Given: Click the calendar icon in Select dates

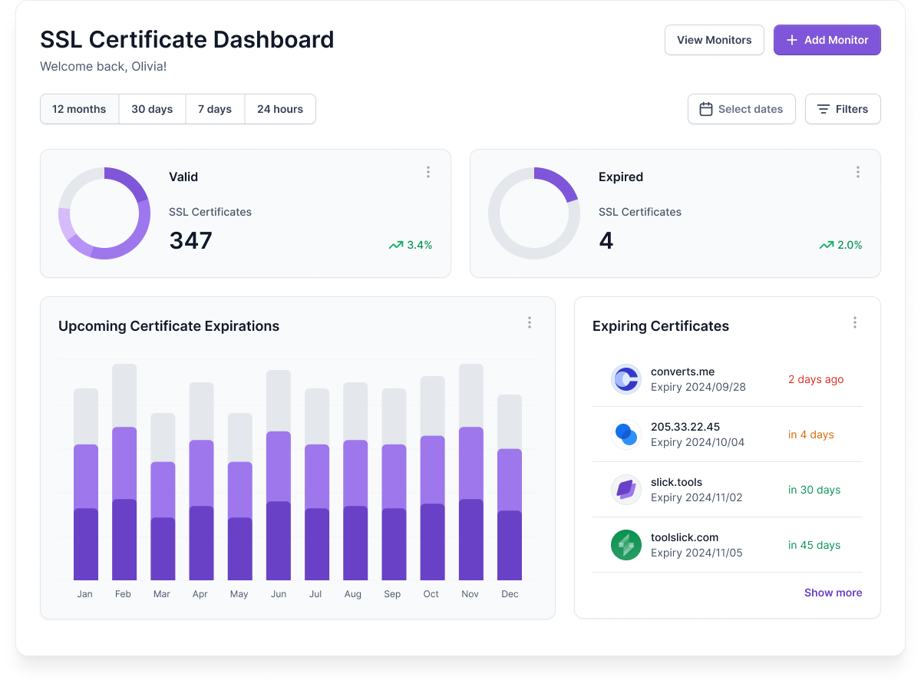Looking at the screenshot, I should [x=705, y=109].
